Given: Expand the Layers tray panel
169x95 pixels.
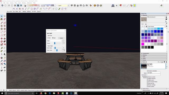Looking at the screenshot, I should click(x=154, y=58).
